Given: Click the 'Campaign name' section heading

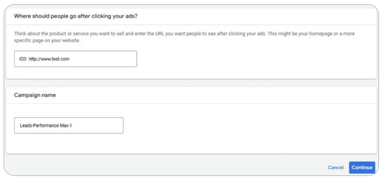Looking at the screenshot, I should point(35,95).
